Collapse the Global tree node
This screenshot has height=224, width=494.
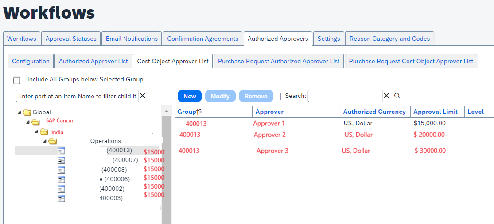coord(20,112)
